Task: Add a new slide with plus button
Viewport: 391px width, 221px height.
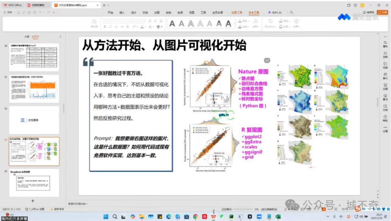Action: point(33,201)
